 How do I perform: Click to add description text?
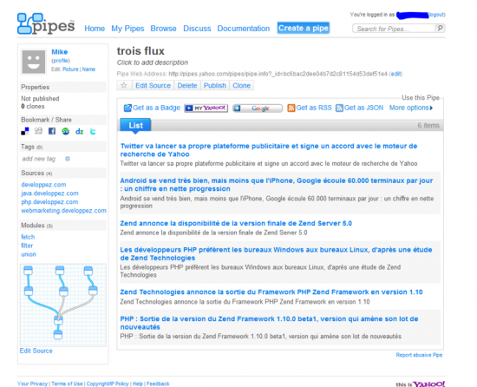pyautogui.click(x=153, y=62)
